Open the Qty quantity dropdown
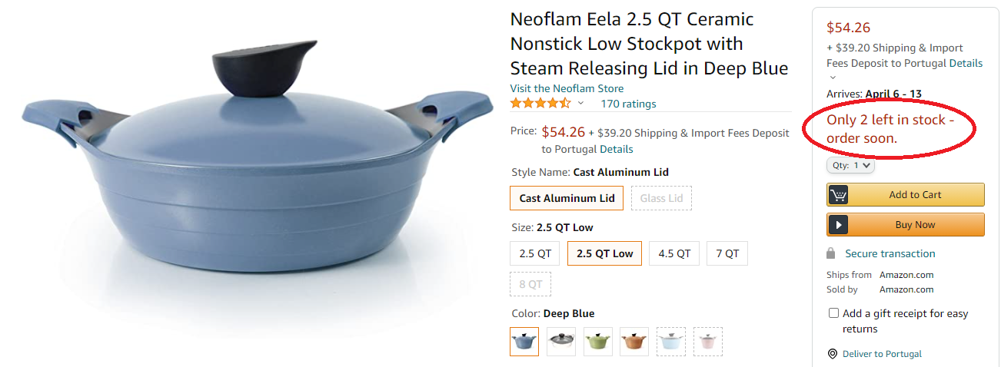Viewport: 1001px width, 367px height. 850,165
